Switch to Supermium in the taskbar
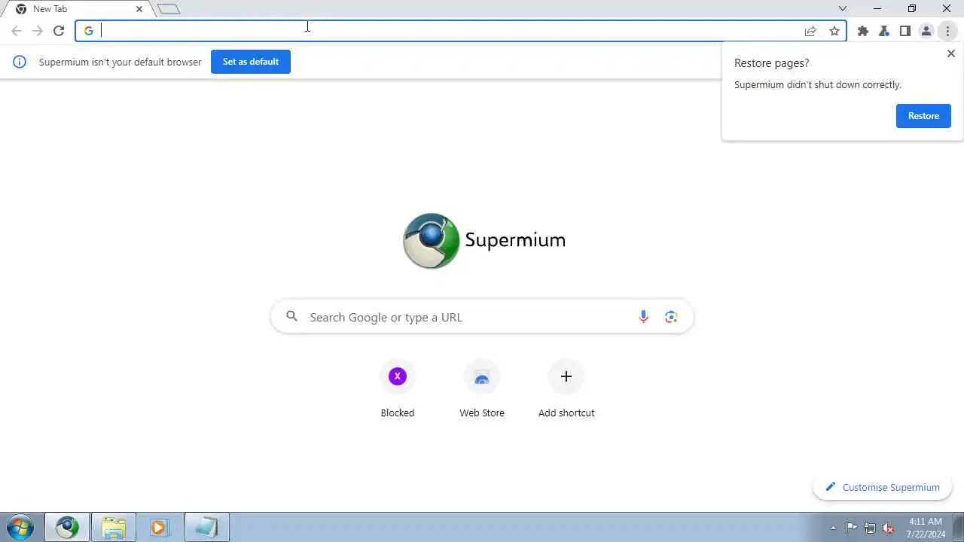Screen dimensions: 964x542 67,527
